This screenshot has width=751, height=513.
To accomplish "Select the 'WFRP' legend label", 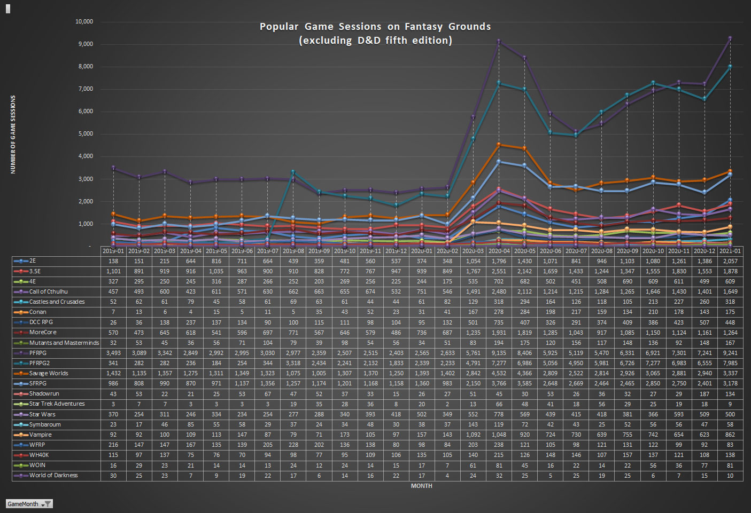I will (37, 445).
